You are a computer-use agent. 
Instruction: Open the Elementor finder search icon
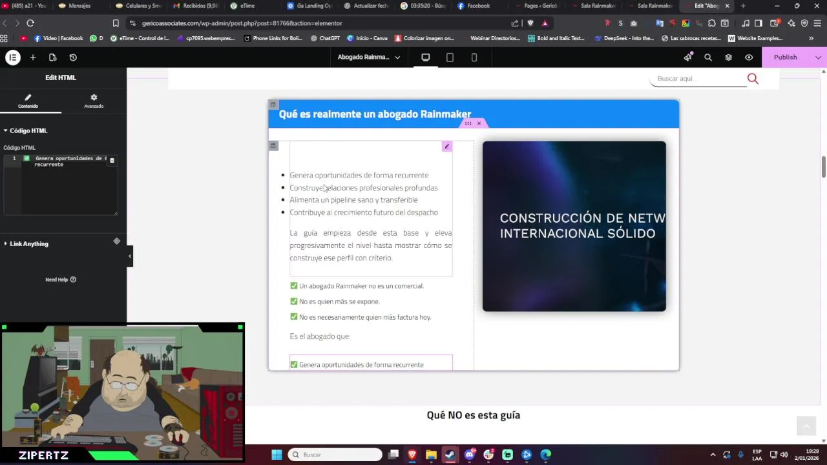click(x=708, y=57)
